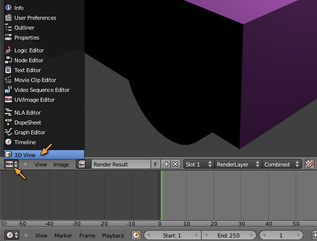Toggle the F fake user button
317x241 pixels.
(x=156, y=164)
